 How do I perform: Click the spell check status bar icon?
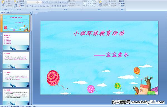23,106
